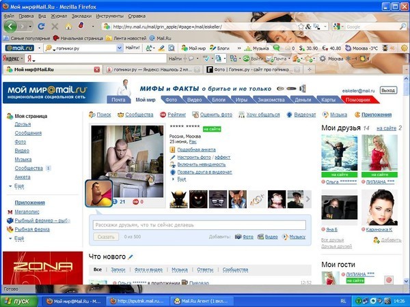Open the @mail.ru toolbar logo button
The height and width of the screenshot is (307, 410).
pyautogui.click(x=20, y=48)
